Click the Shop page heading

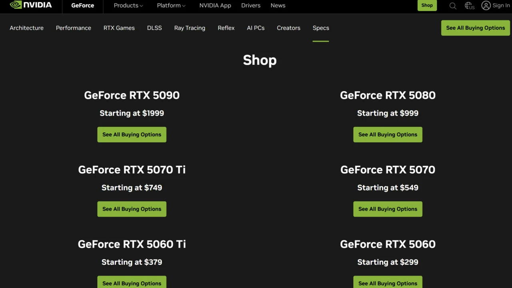(x=260, y=60)
